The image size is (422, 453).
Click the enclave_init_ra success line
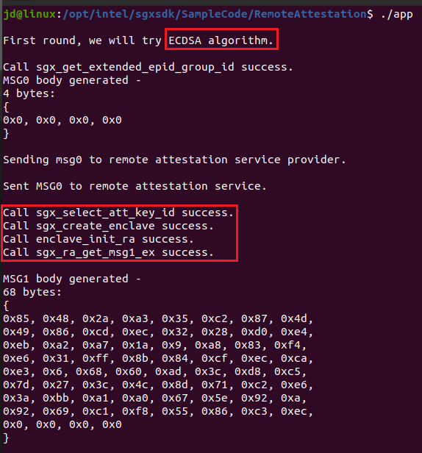pyautogui.click(x=99, y=240)
